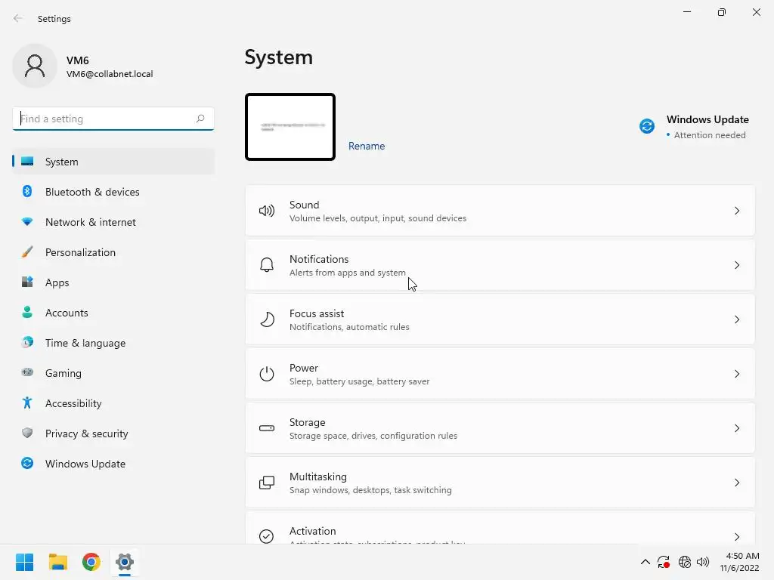Open the Personalization category
774x580 pixels.
click(x=113, y=252)
